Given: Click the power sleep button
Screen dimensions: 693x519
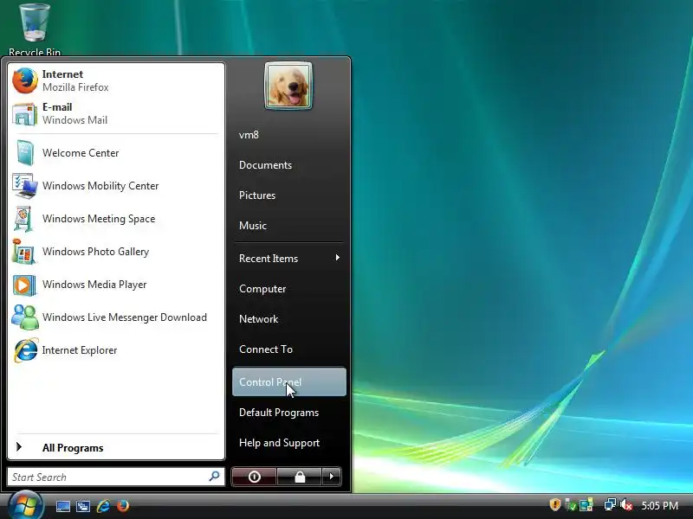Looking at the screenshot, I should (x=254, y=477).
